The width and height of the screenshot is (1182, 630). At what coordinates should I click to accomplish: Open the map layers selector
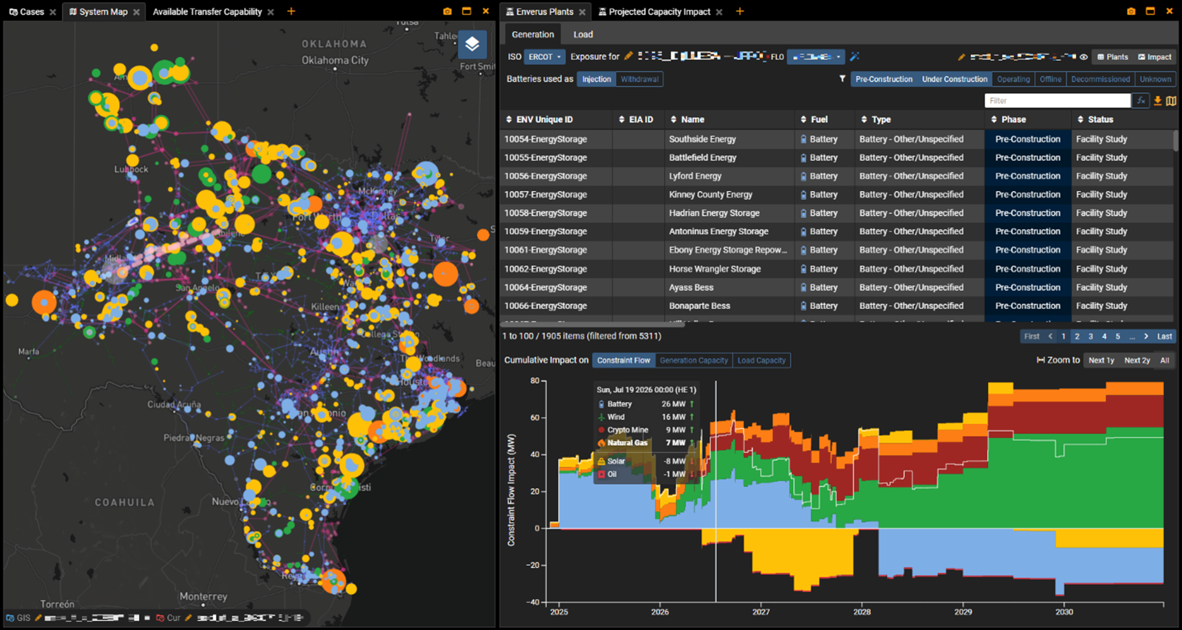[x=472, y=44]
